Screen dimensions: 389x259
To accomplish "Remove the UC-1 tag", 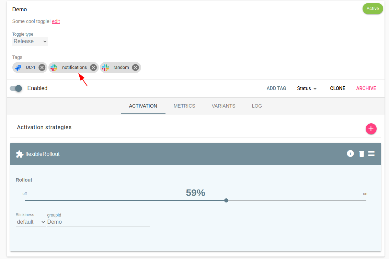I will [x=42, y=67].
